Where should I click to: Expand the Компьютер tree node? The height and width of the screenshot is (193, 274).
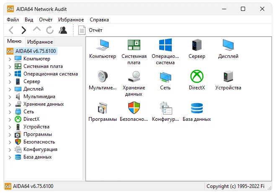[10, 59]
